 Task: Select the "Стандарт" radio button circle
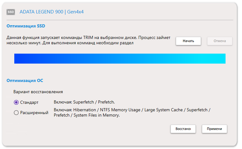coord(16,102)
